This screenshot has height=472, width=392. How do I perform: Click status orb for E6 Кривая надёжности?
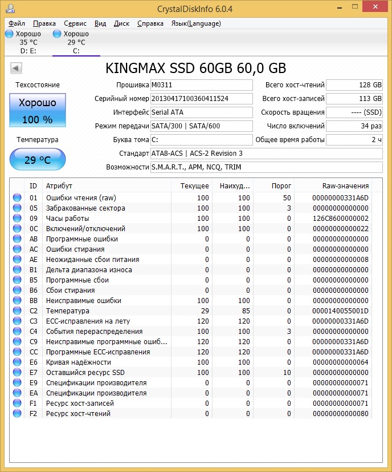[x=17, y=362]
